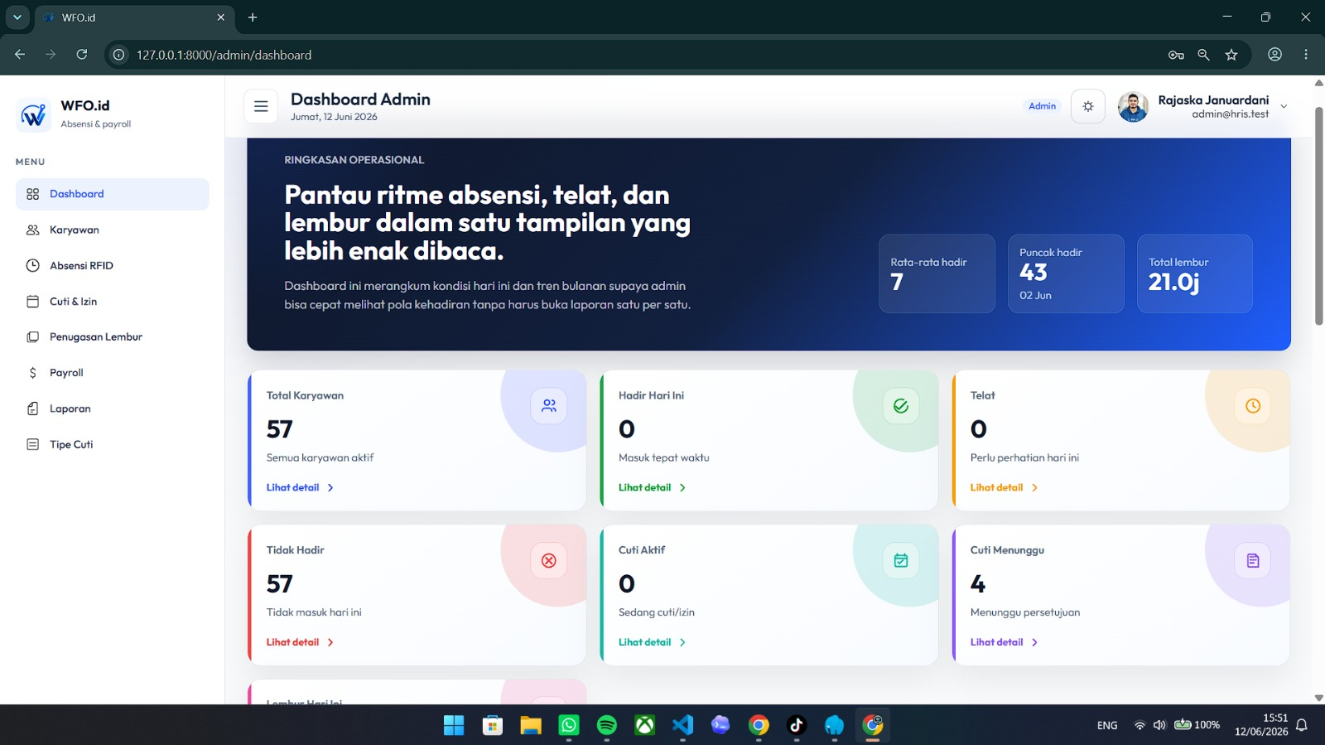Select the WFO.id browser tab
Screen dimensions: 1325x745
click(135, 17)
